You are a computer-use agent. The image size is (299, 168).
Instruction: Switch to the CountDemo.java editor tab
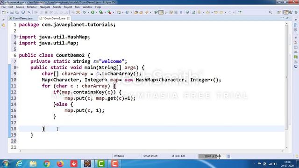(21, 18)
